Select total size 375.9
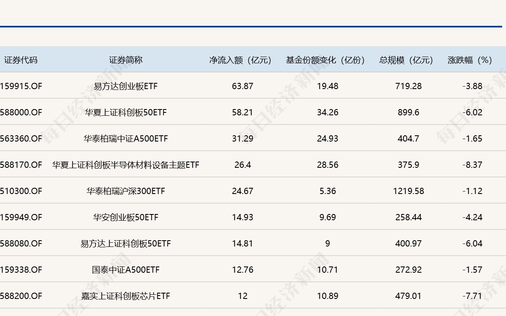Screen dimensions: 506x316 pyautogui.click(x=408, y=165)
